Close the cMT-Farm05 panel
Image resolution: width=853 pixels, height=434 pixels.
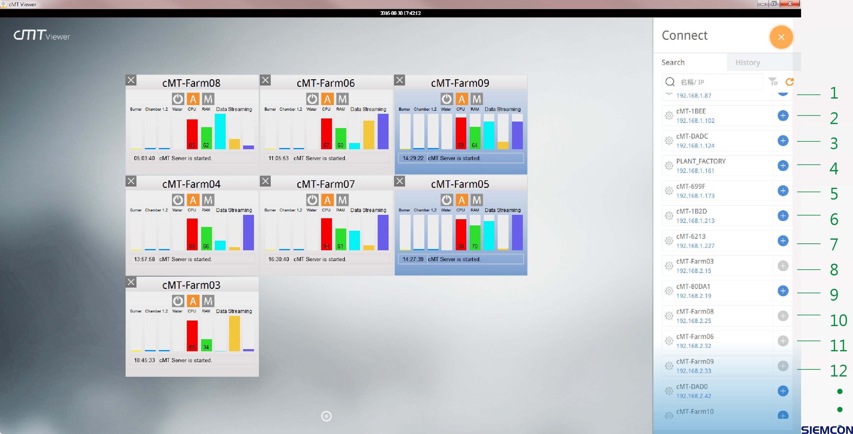coord(400,181)
